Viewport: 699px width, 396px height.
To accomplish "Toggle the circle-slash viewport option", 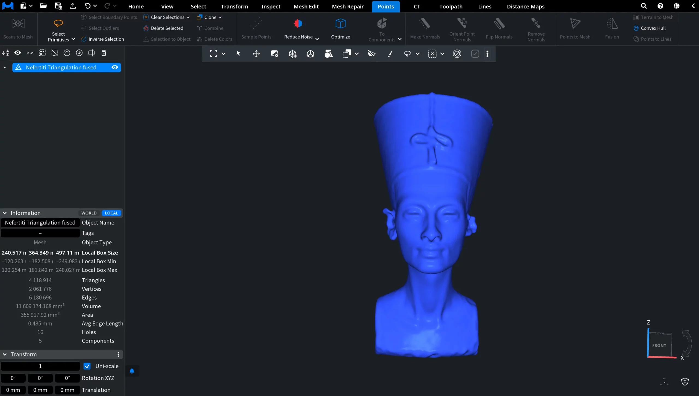I will [457, 54].
